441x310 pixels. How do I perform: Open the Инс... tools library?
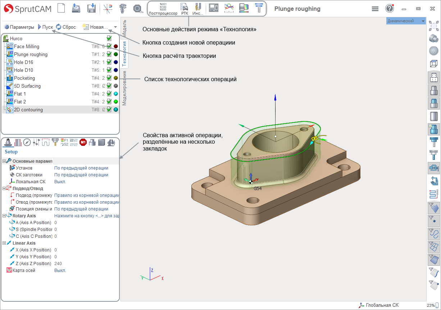(198, 9)
